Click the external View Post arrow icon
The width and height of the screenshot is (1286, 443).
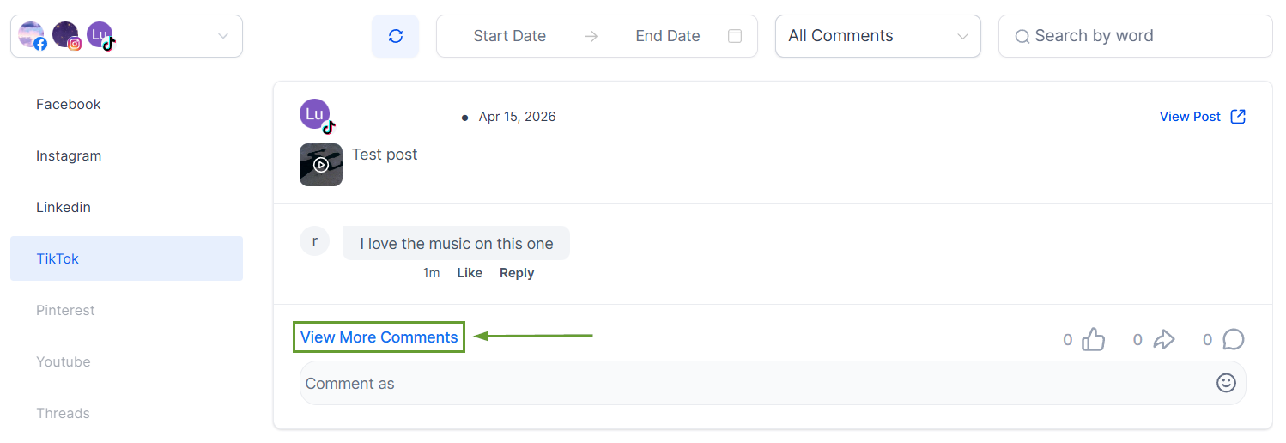pos(1238,117)
